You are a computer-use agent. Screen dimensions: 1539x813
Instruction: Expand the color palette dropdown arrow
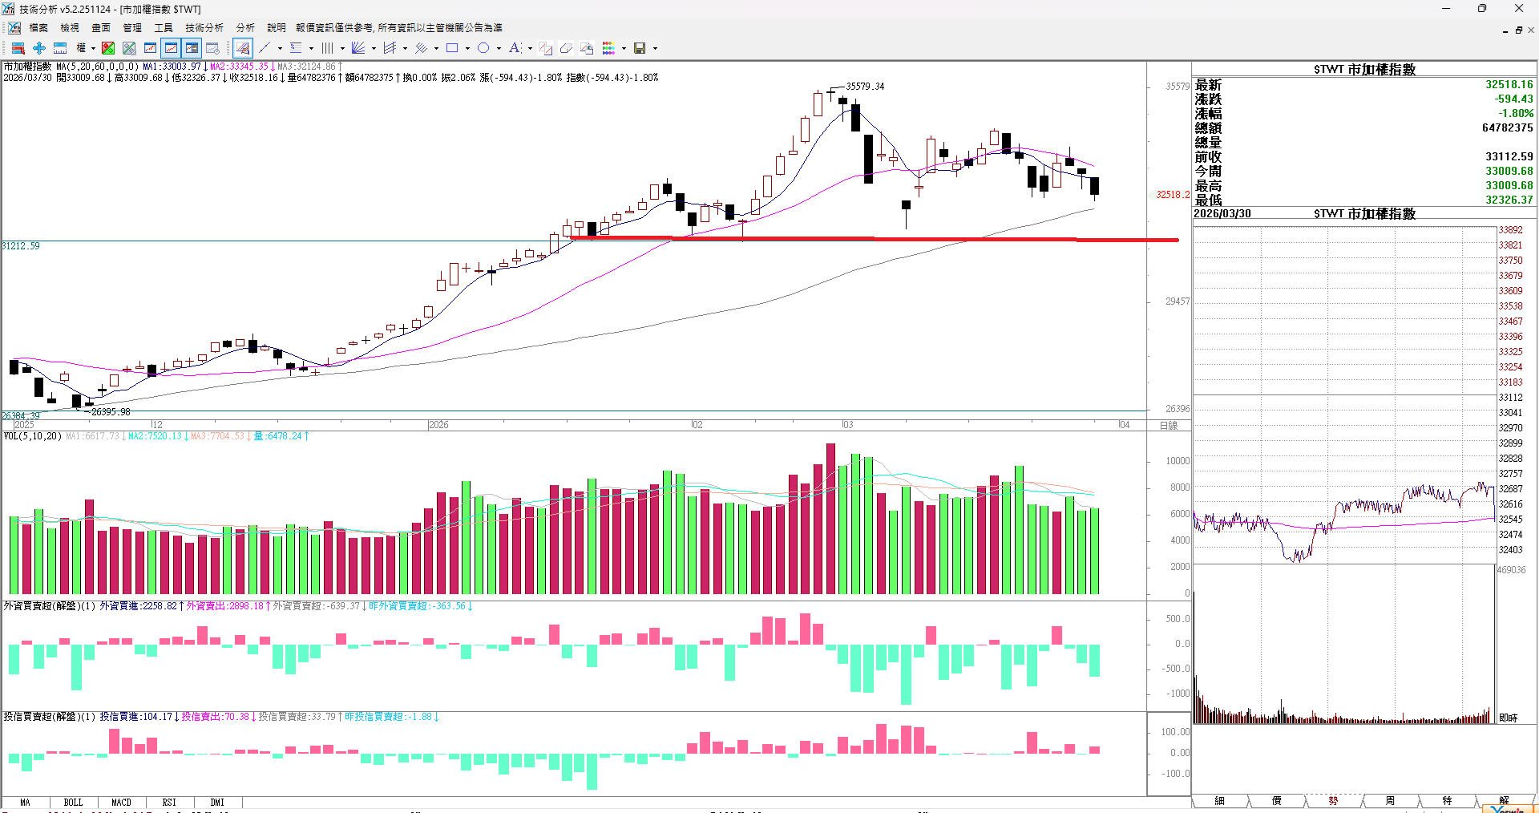624,48
